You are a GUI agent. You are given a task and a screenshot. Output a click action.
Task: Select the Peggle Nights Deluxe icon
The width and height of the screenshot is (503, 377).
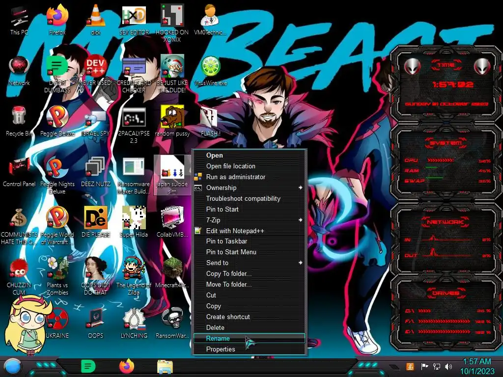(57, 175)
